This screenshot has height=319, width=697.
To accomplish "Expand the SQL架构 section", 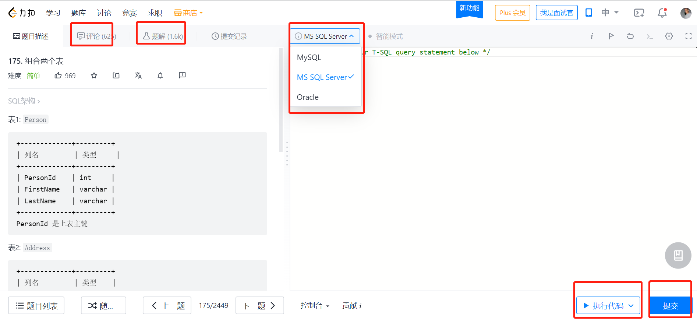I will coord(24,101).
